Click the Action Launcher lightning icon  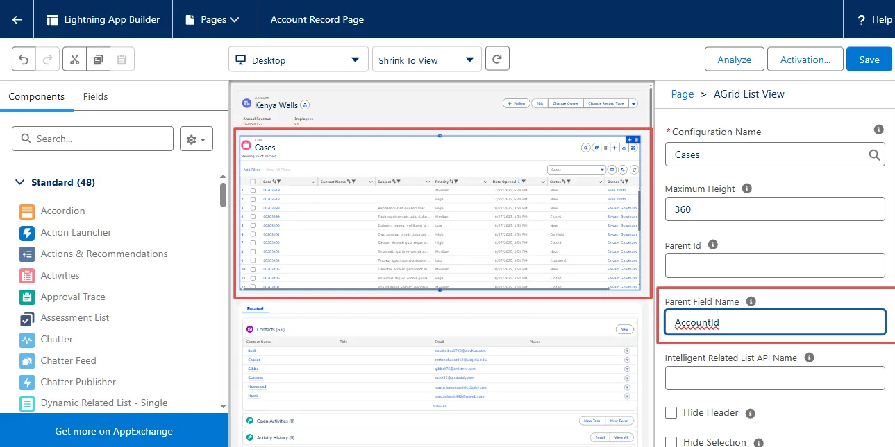(x=27, y=233)
